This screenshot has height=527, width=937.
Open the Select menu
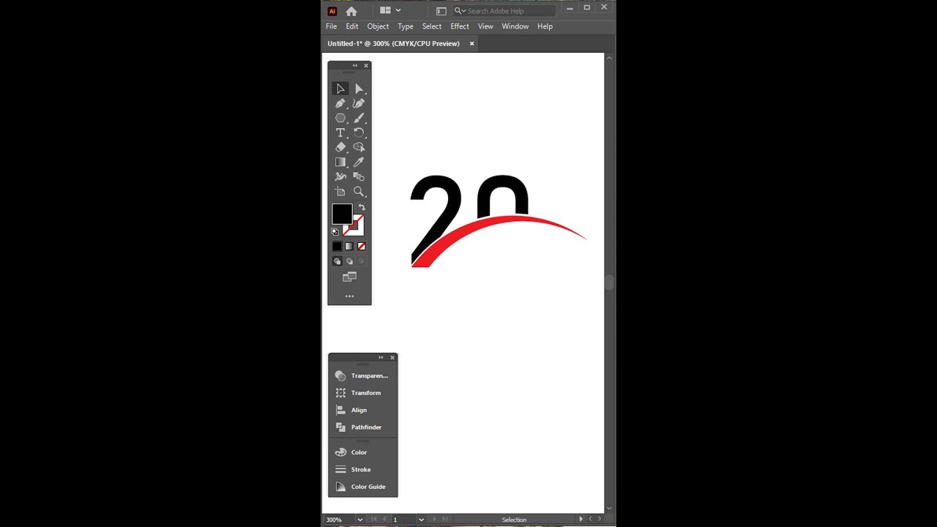point(432,26)
